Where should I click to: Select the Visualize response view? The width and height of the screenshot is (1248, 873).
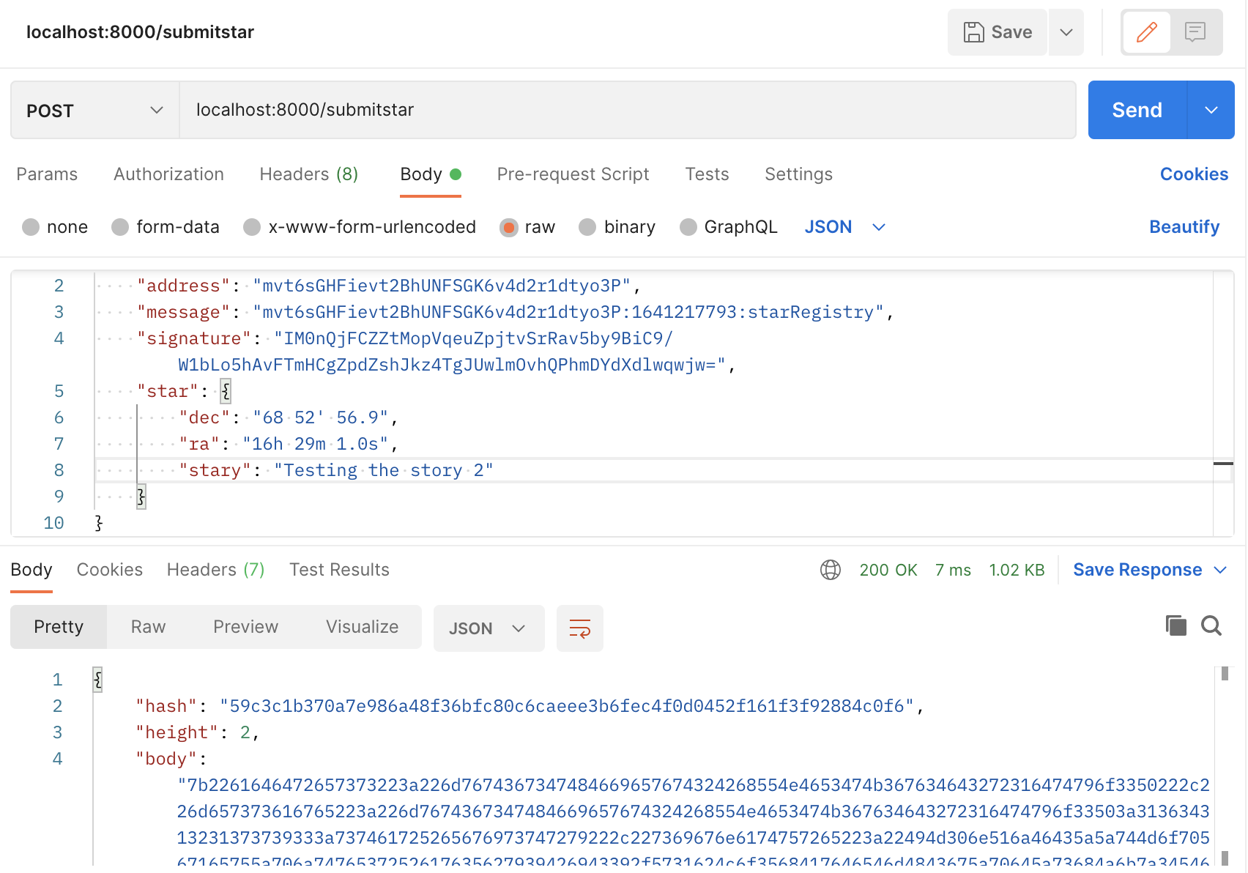362,627
